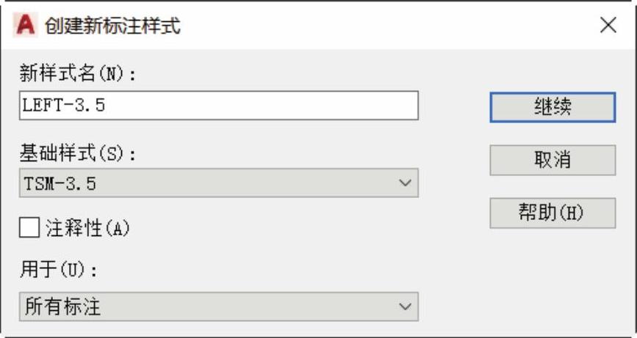637x338 pixels.
Task: Click the AutoCAD logo in the title bar
Action: [25, 26]
